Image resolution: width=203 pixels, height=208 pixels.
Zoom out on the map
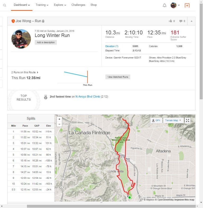[x=59, y=124]
